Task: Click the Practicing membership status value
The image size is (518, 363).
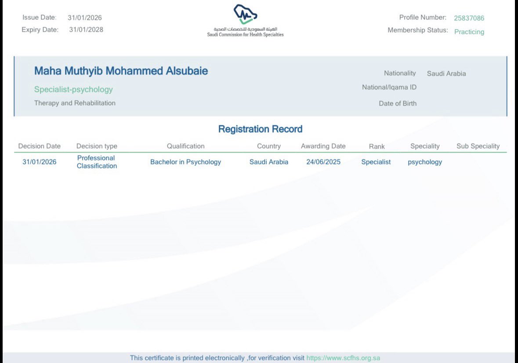Action: click(x=469, y=32)
